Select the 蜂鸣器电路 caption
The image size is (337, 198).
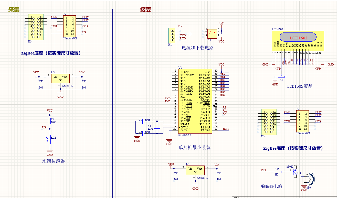[x=272, y=186]
